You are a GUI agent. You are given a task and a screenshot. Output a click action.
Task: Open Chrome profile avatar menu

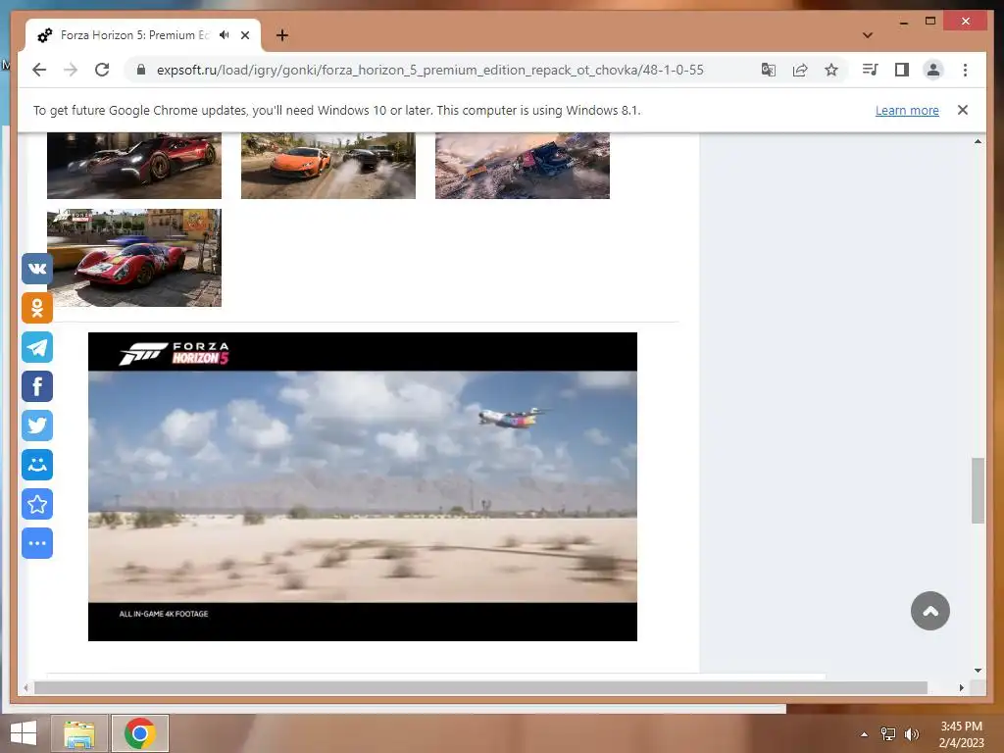(933, 70)
